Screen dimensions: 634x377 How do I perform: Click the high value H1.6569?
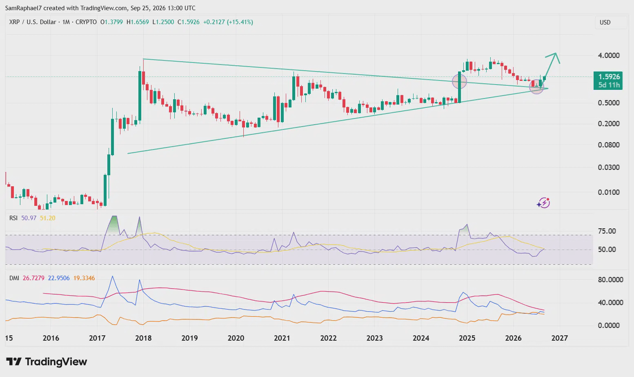click(x=138, y=22)
